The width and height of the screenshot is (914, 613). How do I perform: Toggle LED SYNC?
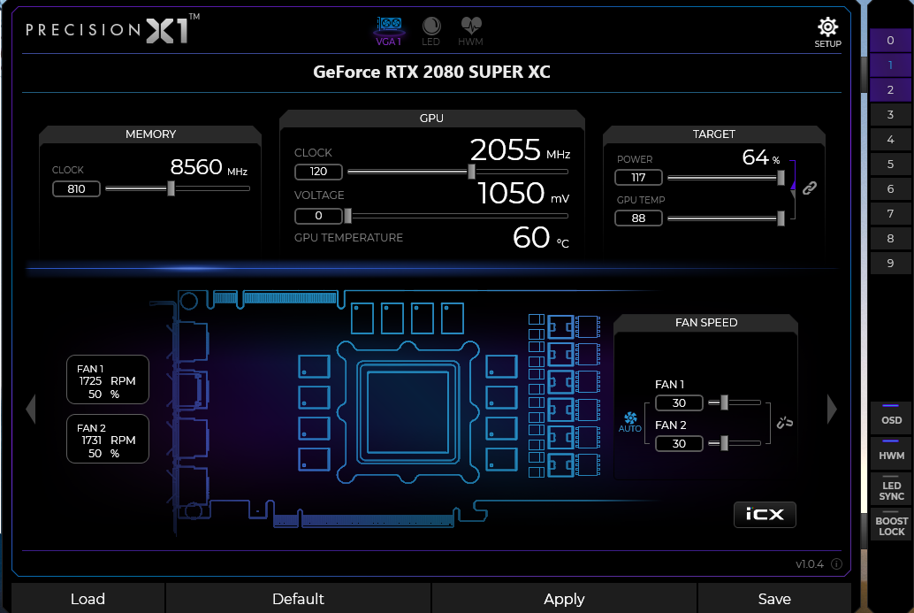[891, 489]
